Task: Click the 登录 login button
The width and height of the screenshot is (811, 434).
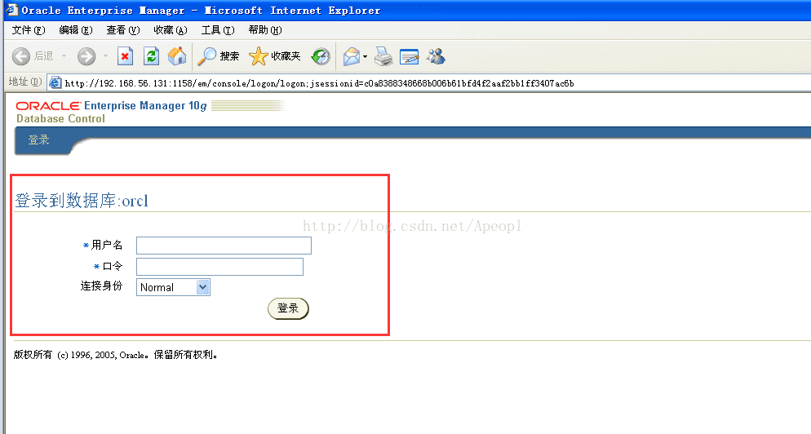Action: [288, 308]
